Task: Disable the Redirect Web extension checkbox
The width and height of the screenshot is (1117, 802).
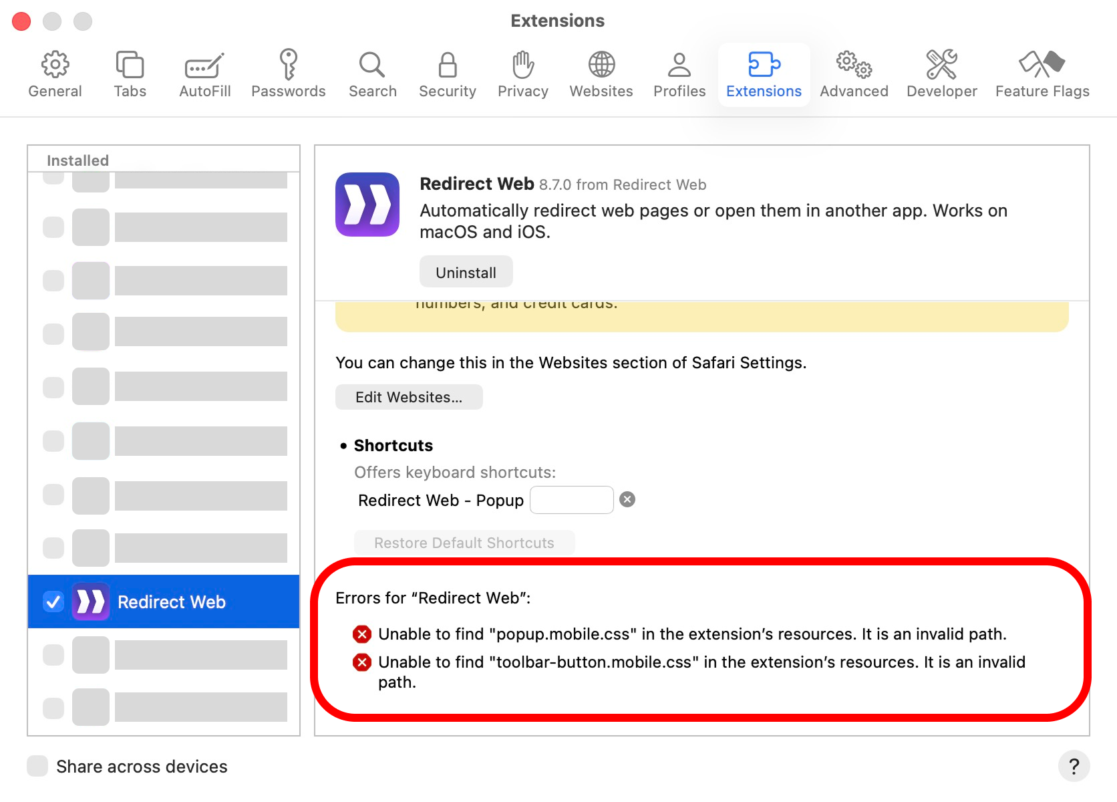Action: [x=53, y=601]
